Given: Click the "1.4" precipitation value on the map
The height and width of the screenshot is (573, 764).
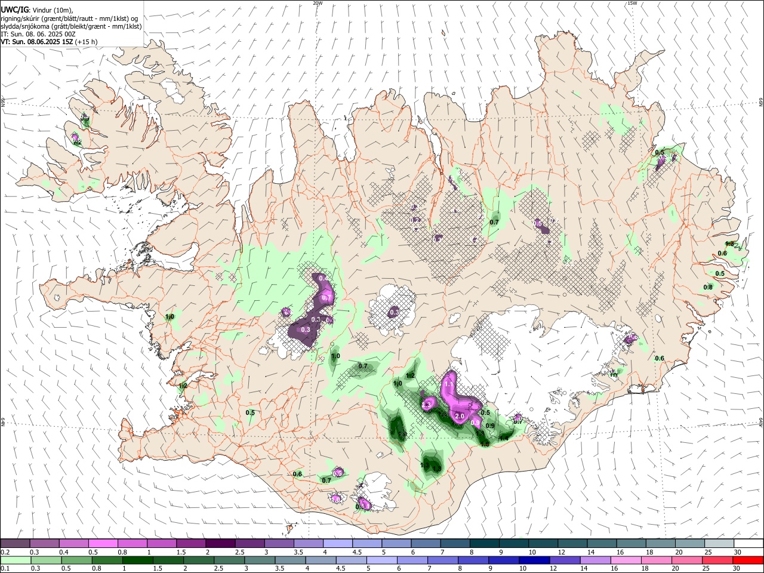Looking at the screenshot, I should tap(504, 438).
